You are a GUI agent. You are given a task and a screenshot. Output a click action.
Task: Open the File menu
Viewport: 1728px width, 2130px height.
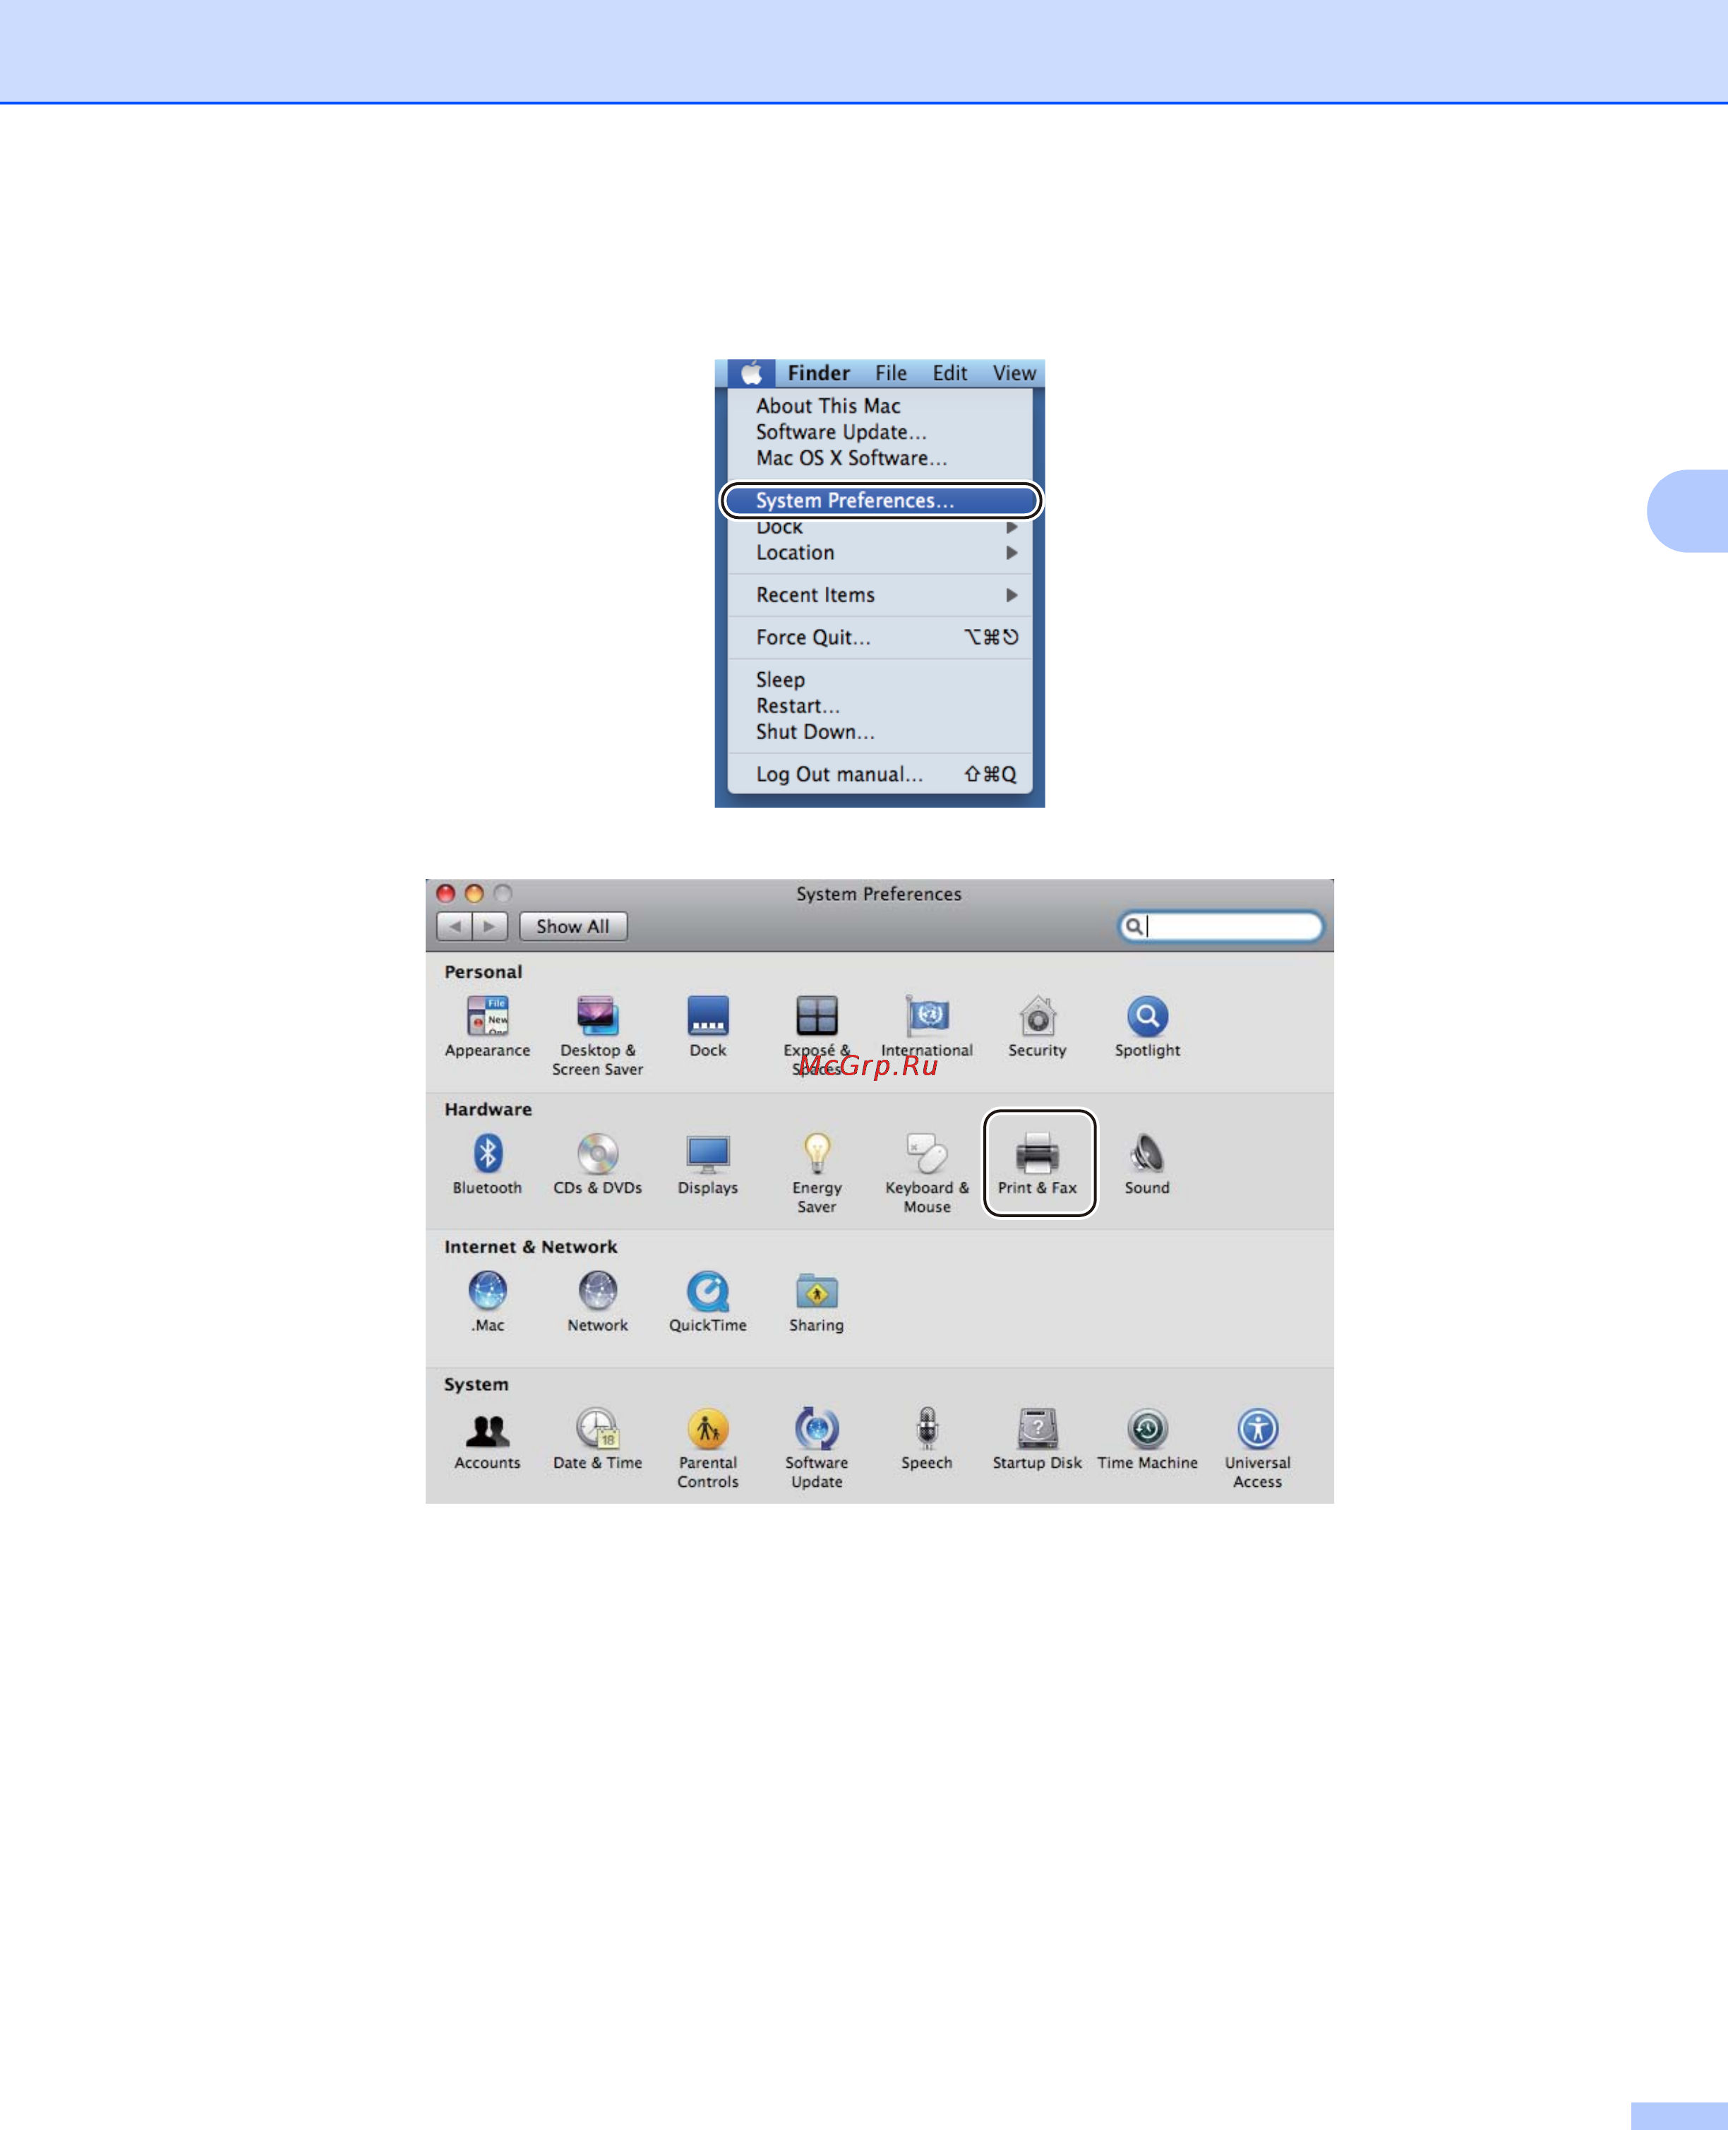(x=891, y=373)
